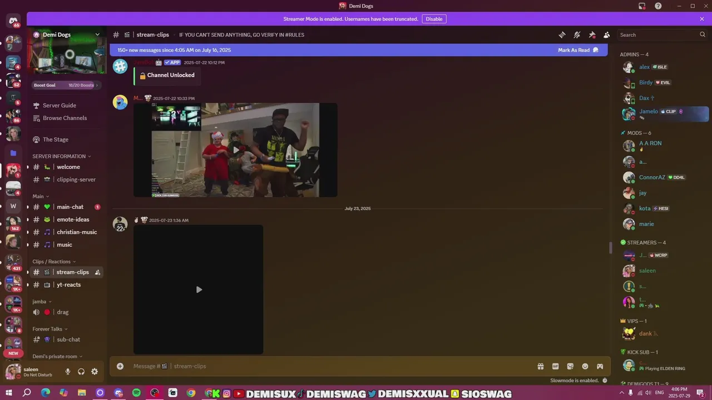Open the welcome channel
This screenshot has height=400, width=712.
(x=66, y=167)
